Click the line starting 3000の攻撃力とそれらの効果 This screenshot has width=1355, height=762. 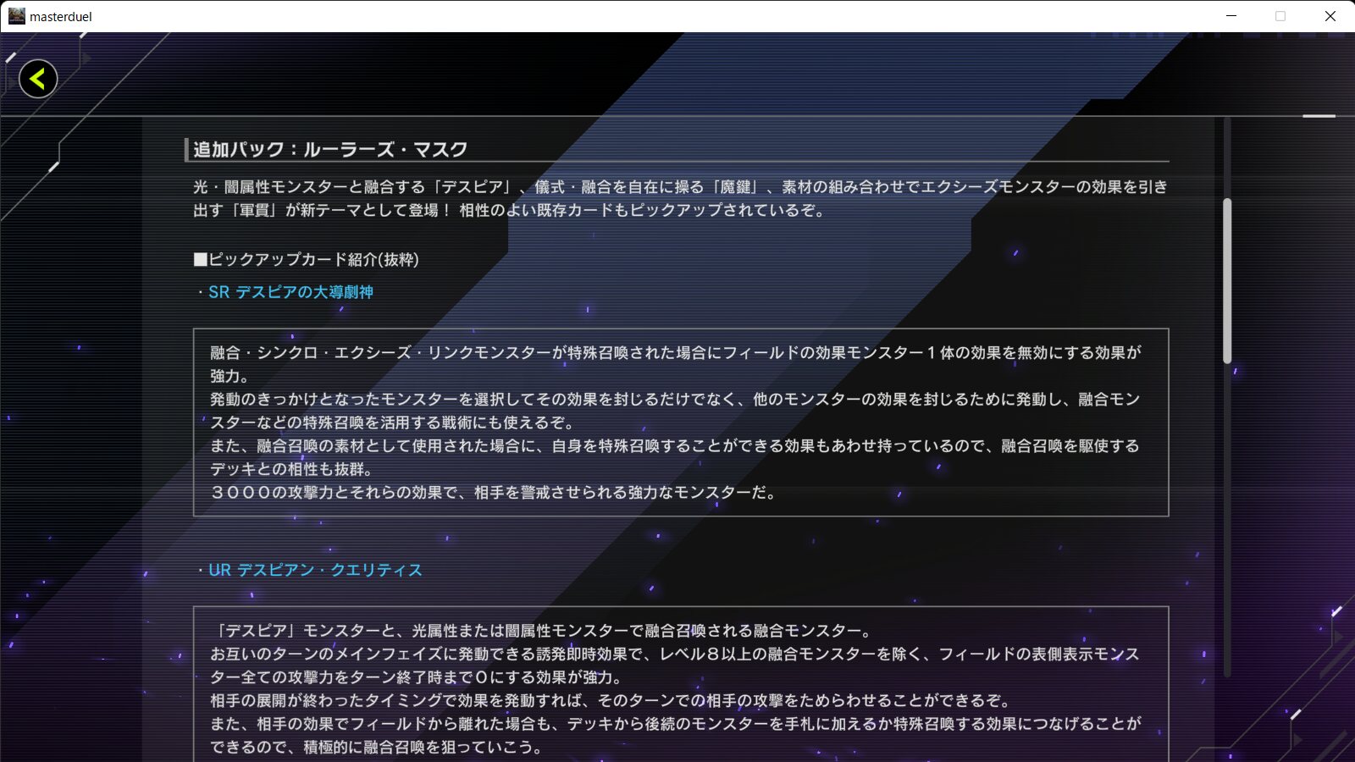coord(495,493)
